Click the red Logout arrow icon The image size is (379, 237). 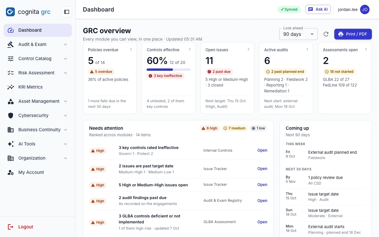pos(11,227)
